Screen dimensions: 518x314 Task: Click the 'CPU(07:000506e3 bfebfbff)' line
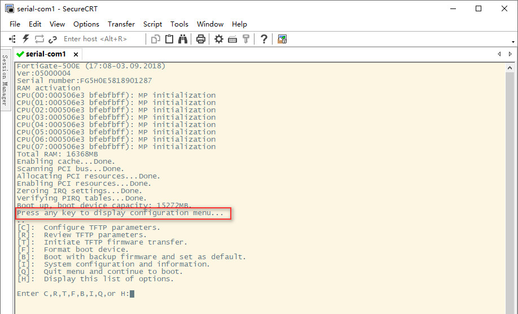[x=116, y=146]
